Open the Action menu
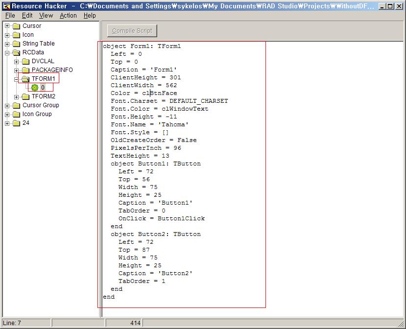This screenshot has height=329, width=406. [68, 16]
